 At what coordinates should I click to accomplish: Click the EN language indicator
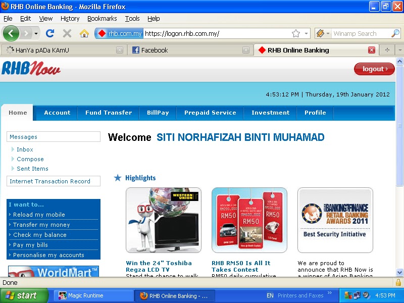click(270, 295)
